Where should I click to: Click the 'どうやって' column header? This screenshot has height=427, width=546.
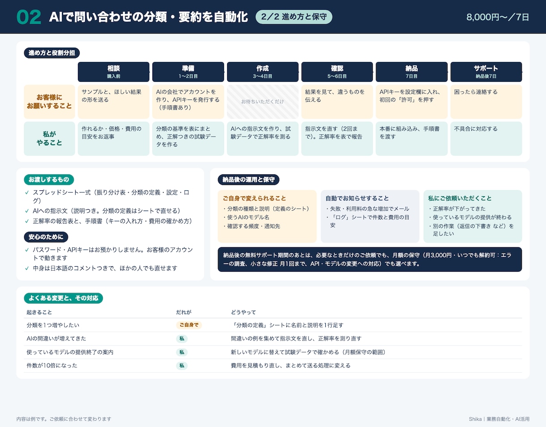click(243, 312)
